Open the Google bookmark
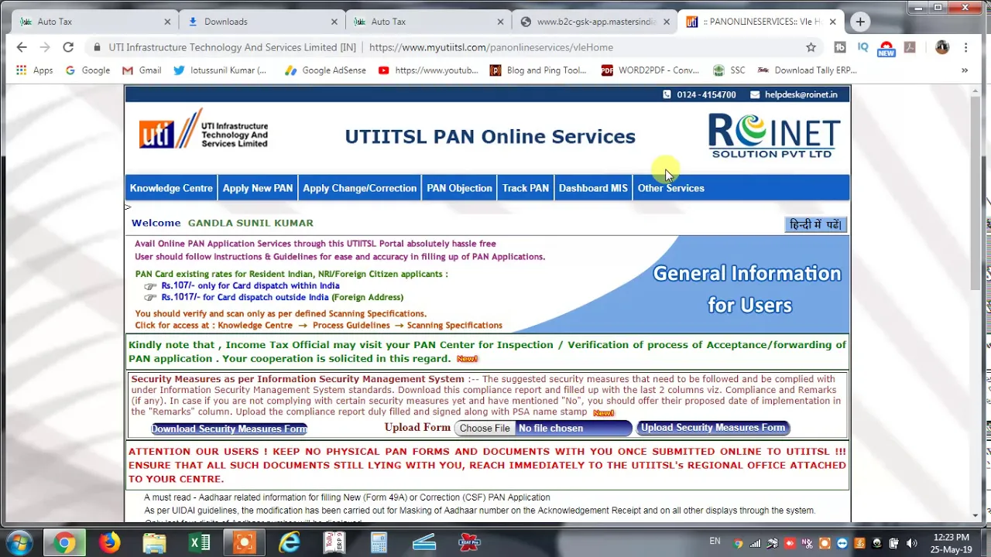 [87, 70]
